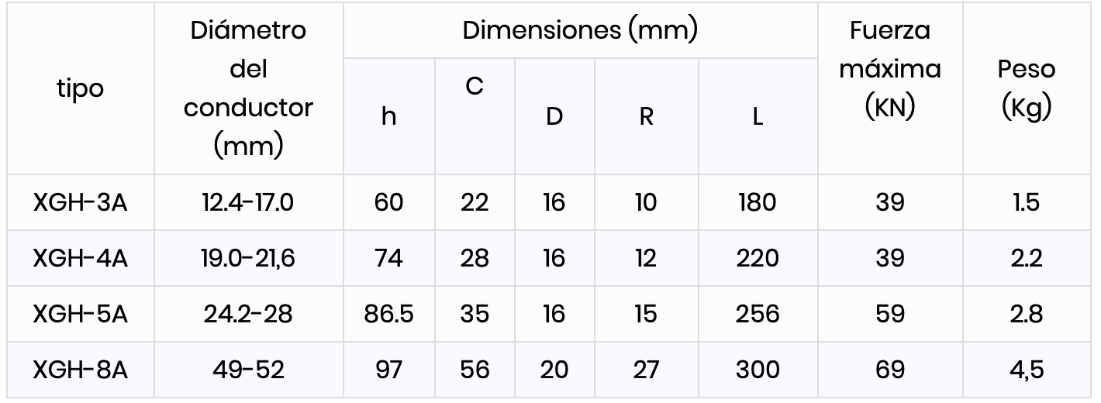Screen dimensions: 1101x403
Task: Select the max force 59 cell
Action: (x=890, y=314)
